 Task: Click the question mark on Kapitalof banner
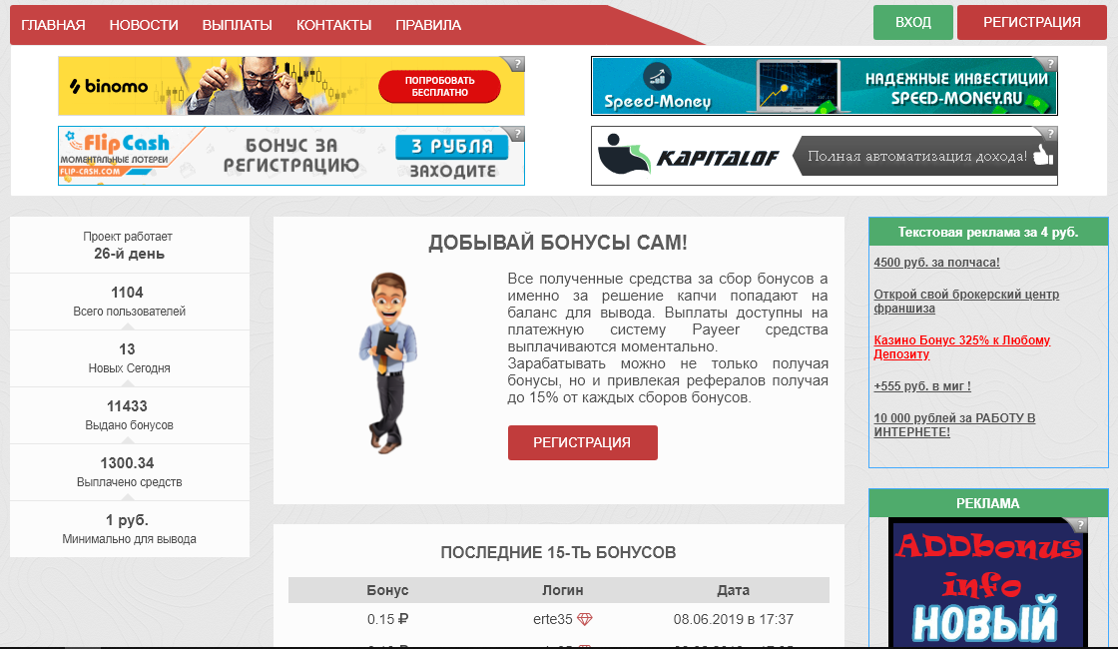click(1050, 134)
